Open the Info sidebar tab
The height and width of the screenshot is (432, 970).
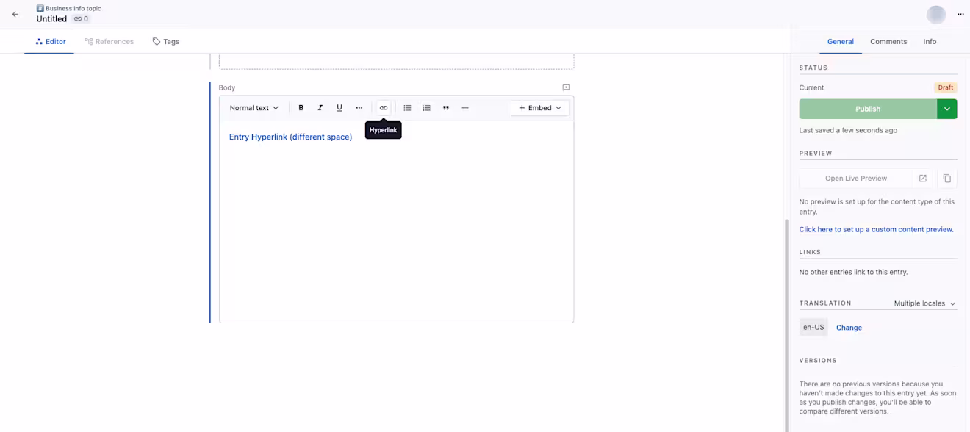click(x=930, y=42)
